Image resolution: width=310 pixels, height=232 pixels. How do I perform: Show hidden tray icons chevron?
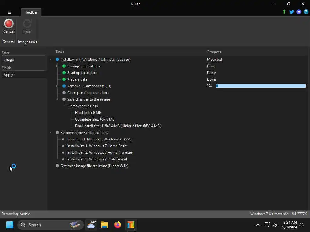[258, 225]
